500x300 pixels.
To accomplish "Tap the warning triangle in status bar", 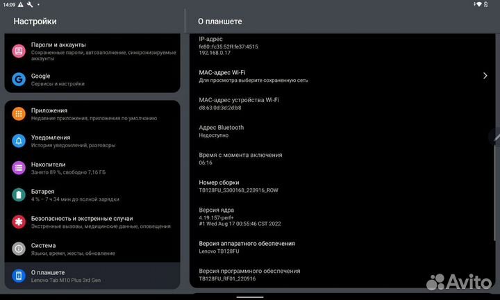I will (21, 4).
